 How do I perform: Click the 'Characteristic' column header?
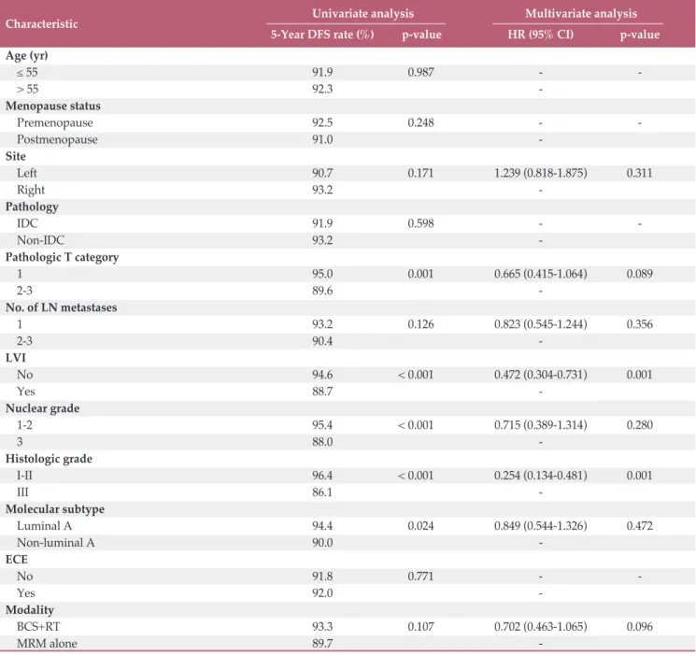42,24
